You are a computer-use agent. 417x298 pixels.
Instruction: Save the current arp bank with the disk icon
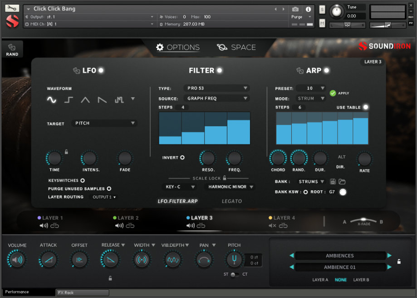(333, 181)
